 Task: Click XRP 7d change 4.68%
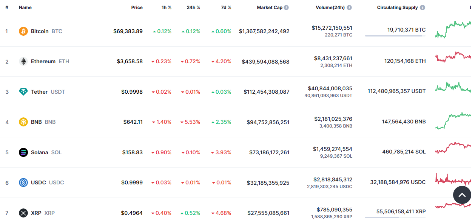pos(221,213)
